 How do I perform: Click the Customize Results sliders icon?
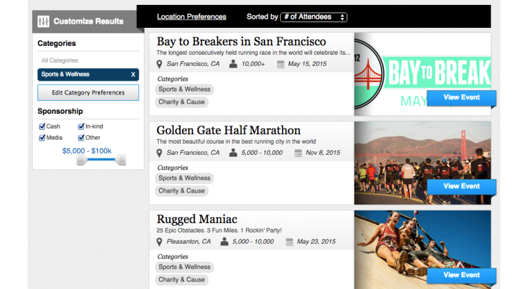pyautogui.click(x=44, y=22)
